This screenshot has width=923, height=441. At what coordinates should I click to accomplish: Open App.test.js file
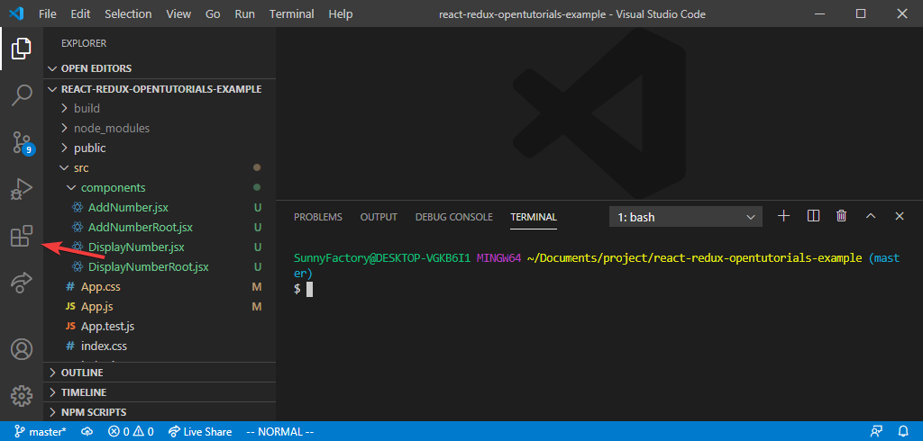(x=160, y=327)
